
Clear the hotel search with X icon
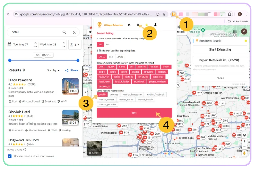click(x=74, y=32)
